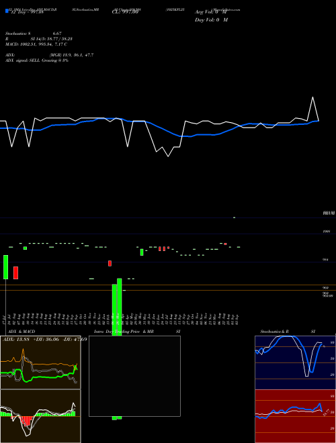Open the red RSI chart thumbnail
Screen dimensions: 336x443
click(x=295, y=416)
